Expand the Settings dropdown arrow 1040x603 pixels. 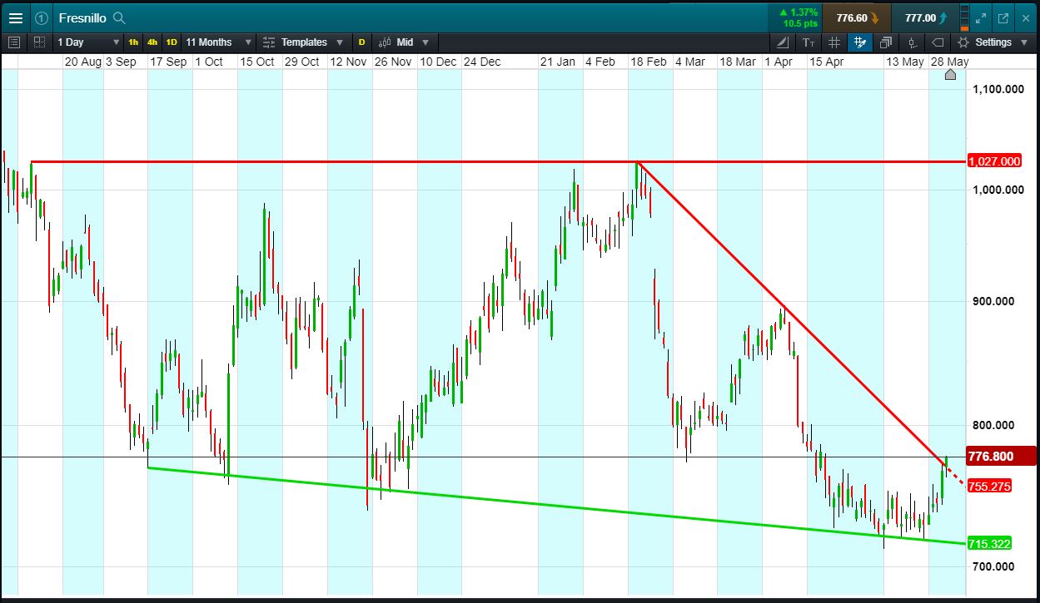[1024, 42]
